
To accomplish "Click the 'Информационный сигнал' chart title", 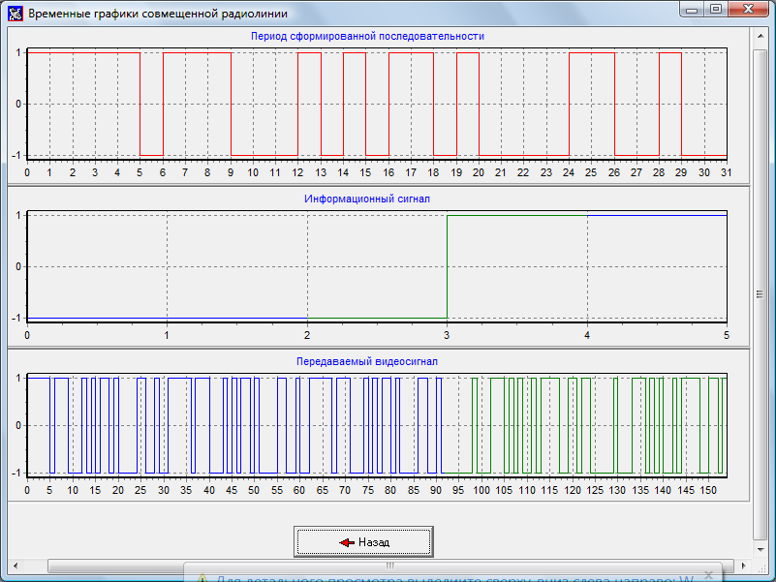I will (x=367, y=199).
